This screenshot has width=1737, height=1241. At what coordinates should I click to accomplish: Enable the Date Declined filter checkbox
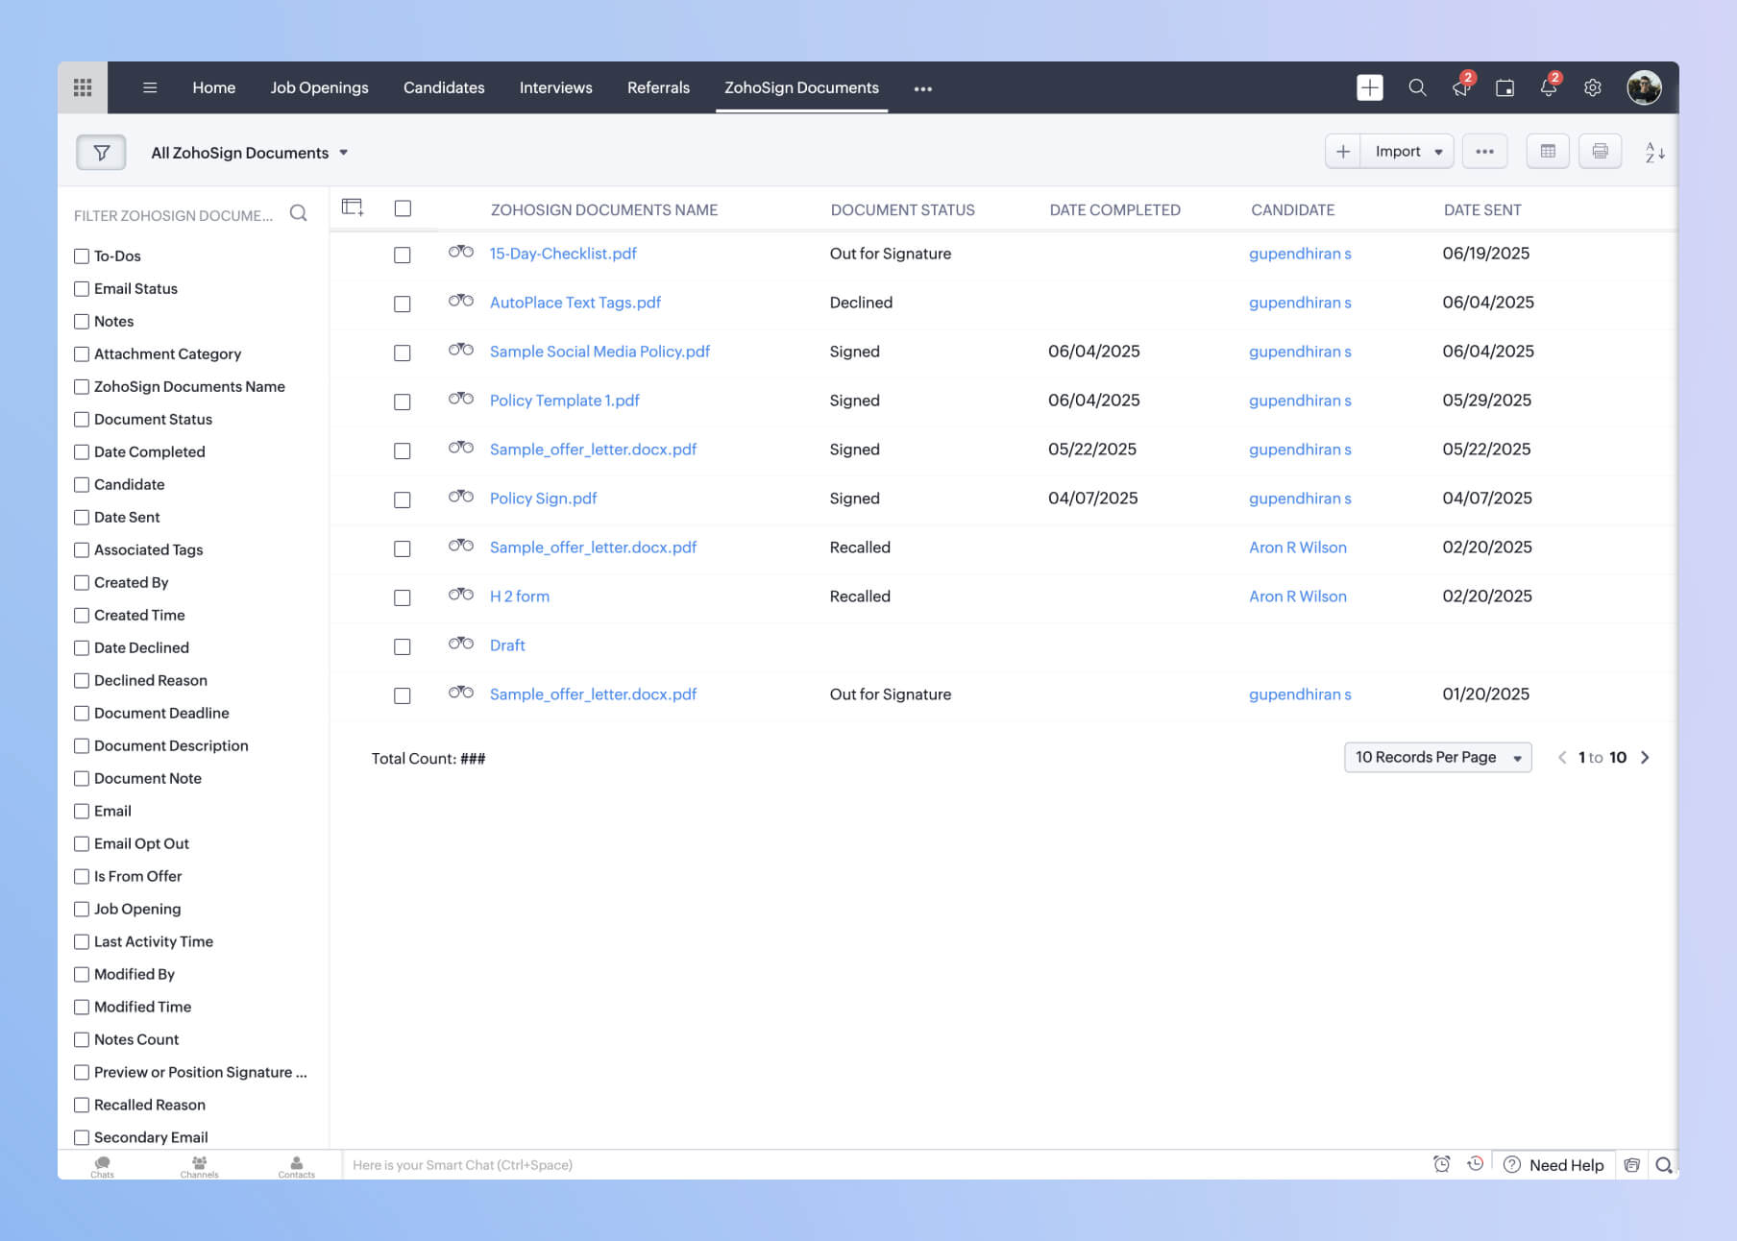click(82, 648)
